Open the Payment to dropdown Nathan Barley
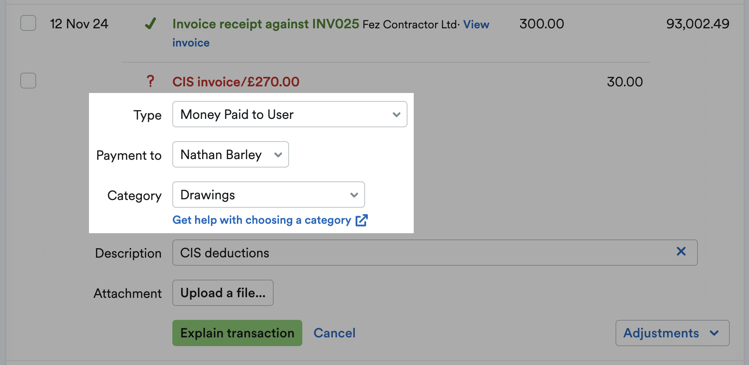Screen dimensions: 749x365 [231, 155]
